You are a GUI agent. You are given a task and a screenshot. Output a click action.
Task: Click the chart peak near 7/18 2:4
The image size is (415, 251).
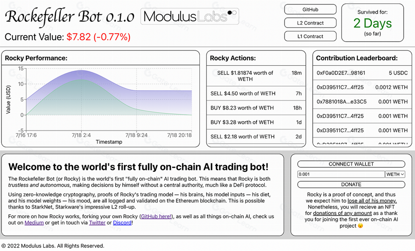81,71
